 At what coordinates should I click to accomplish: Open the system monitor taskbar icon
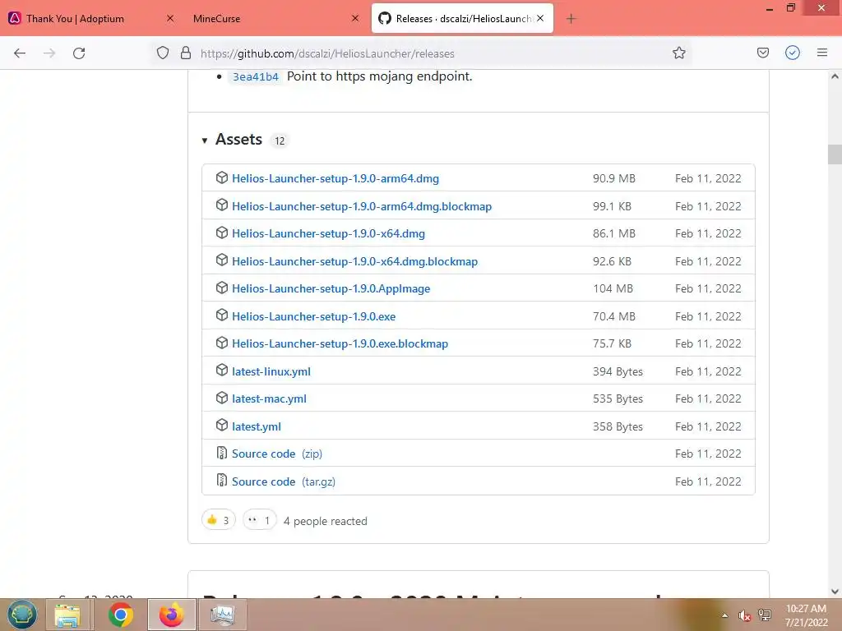(x=222, y=615)
